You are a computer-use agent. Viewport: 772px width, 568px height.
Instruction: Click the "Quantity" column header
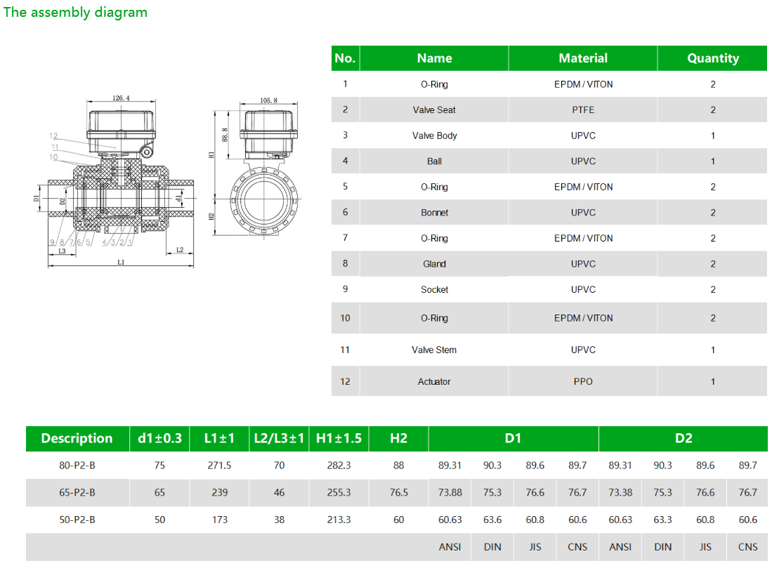tap(712, 58)
